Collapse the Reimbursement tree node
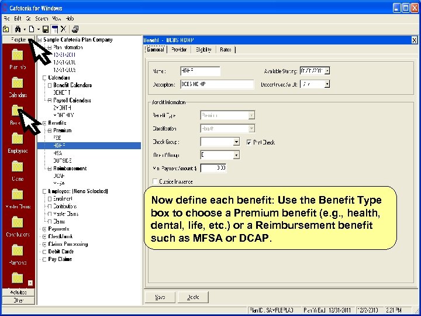The height and width of the screenshot is (316, 421). [50, 169]
